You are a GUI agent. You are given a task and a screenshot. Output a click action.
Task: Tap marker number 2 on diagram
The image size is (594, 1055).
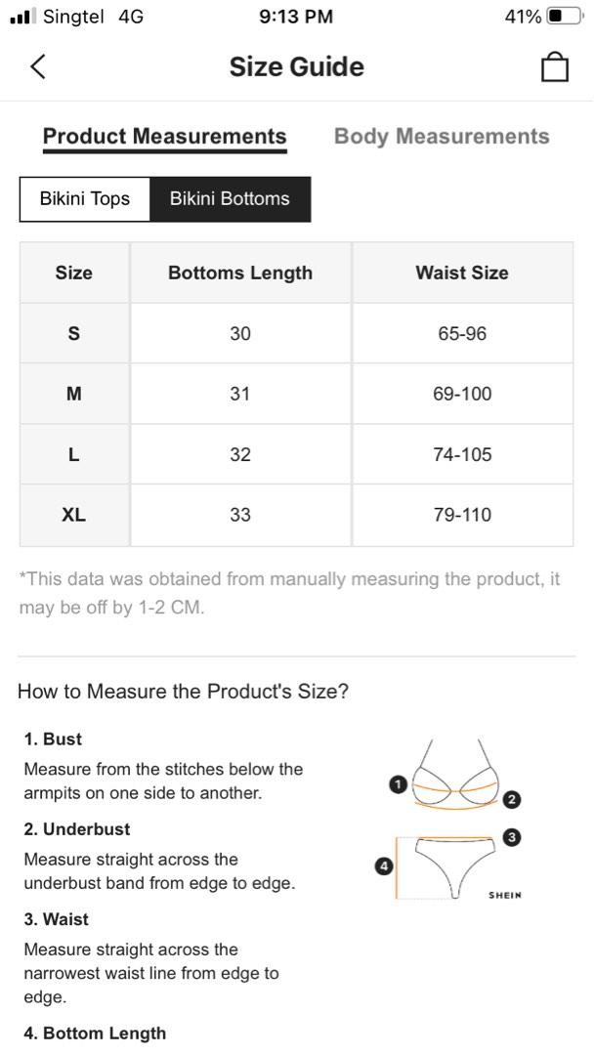pos(512,800)
